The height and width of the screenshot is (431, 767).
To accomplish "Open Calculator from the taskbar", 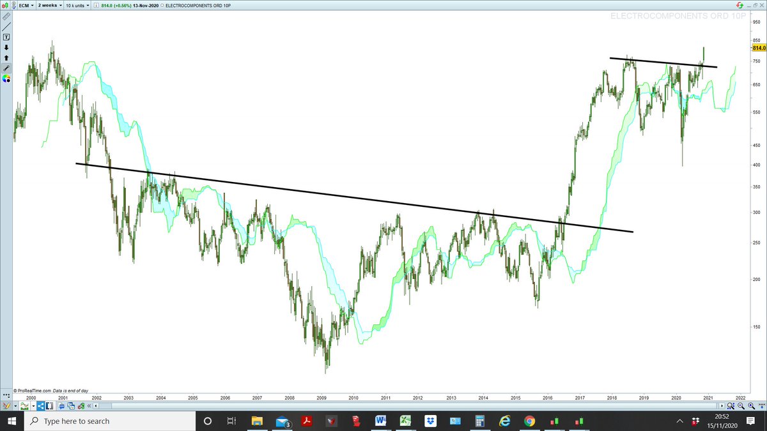I will tap(479, 421).
